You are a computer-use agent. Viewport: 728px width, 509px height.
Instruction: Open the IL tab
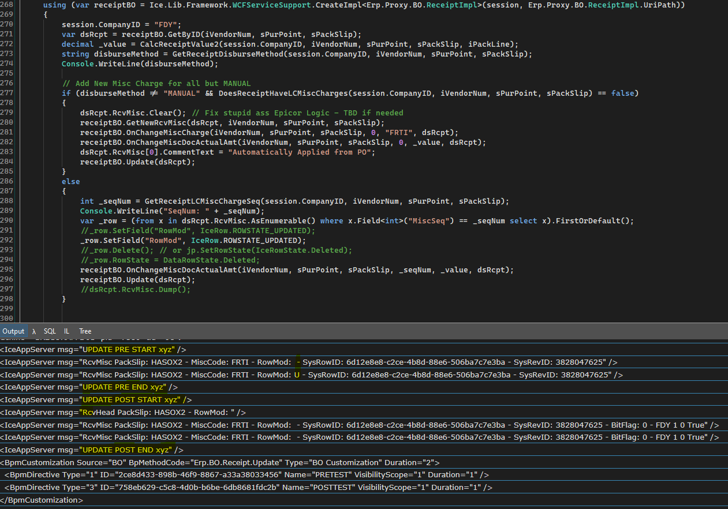pyautogui.click(x=67, y=331)
